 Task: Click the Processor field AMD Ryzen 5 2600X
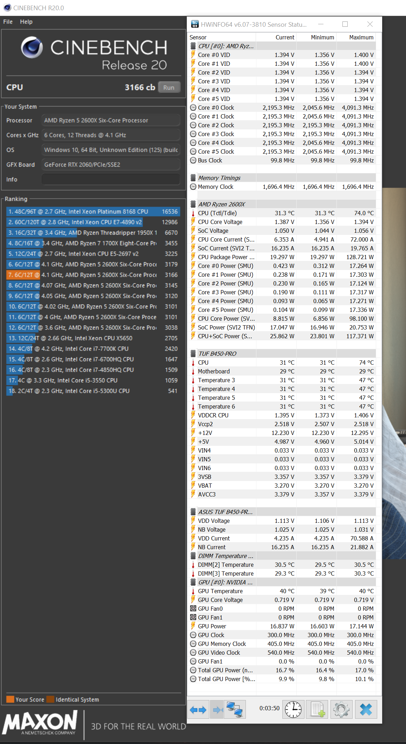pyautogui.click(x=111, y=120)
